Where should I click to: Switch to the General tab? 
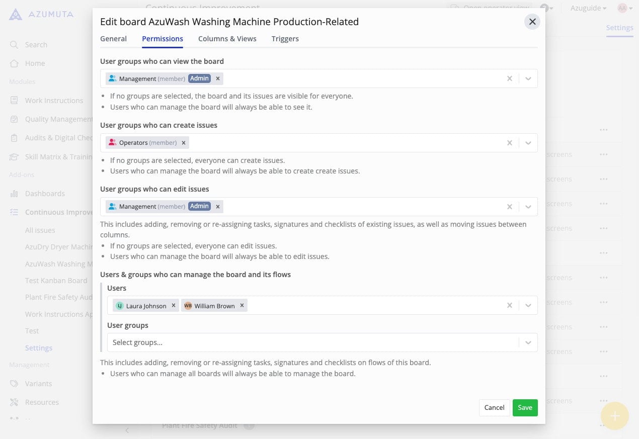[x=113, y=39]
